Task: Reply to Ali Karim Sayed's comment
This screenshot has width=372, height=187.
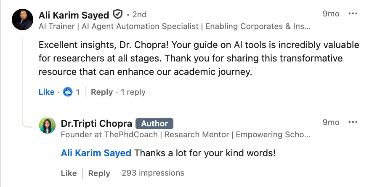Action: 101,92
